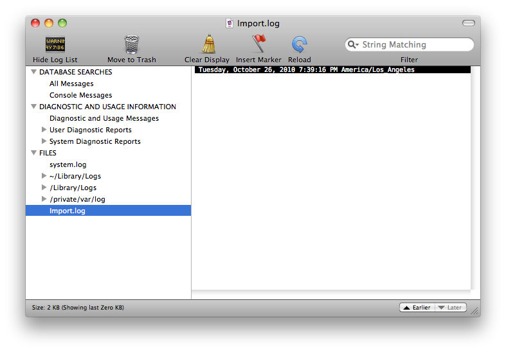Expand the ~/Library/Logs folder

[44, 176]
